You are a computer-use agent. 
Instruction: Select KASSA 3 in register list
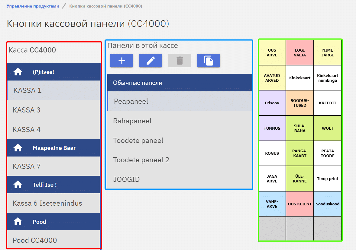click(x=27, y=110)
